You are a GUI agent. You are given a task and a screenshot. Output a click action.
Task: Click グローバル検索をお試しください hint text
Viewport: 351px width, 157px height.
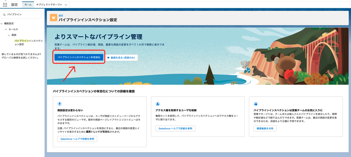pyautogui.click(x=20, y=57)
